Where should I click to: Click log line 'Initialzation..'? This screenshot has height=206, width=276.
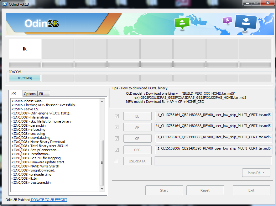pos(31,154)
